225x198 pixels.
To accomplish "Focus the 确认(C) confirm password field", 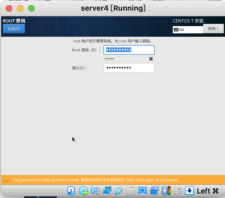I will (x=129, y=68).
